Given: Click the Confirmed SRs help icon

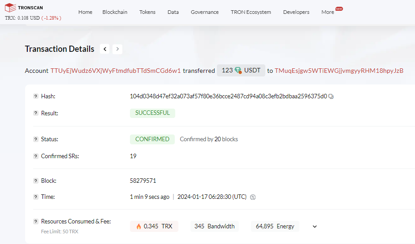Looking at the screenshot, I should click(x=36, y=156).
